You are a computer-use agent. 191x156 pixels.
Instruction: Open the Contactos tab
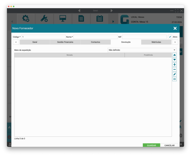pyautogui.click(x=95, y=42)
